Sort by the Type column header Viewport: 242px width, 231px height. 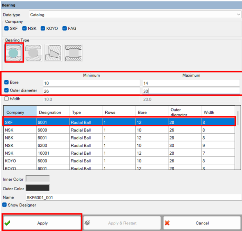coord(86,112)
